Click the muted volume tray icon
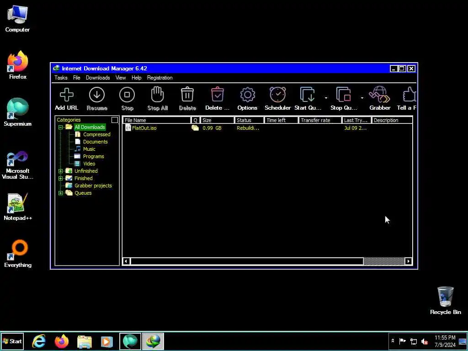468x351 pixels. [x=424, y=341]
